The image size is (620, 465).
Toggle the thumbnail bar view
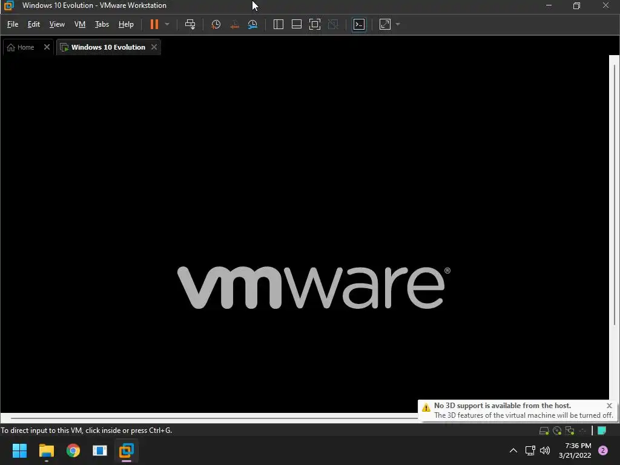click(x=297, y=24)
